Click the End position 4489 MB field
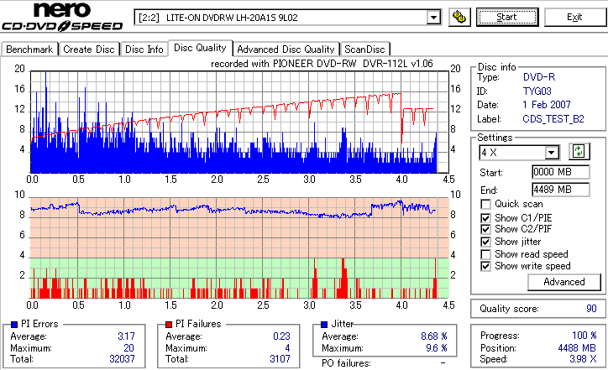608x370 pixels. (x=561, y=190)
